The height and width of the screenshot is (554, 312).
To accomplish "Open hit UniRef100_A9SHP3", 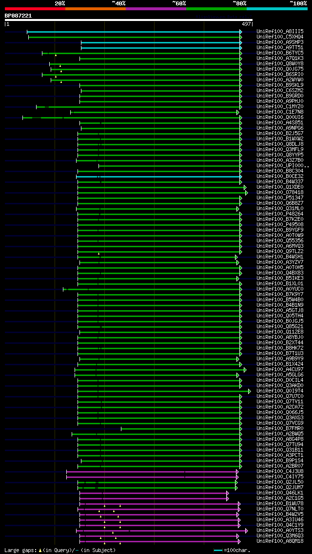I will (x=280, y=42).
